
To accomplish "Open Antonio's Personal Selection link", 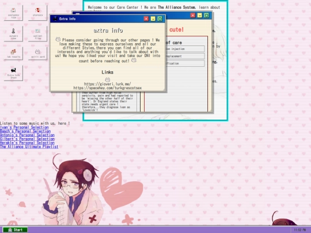I will pyautogui.click(x=27, y=135).
